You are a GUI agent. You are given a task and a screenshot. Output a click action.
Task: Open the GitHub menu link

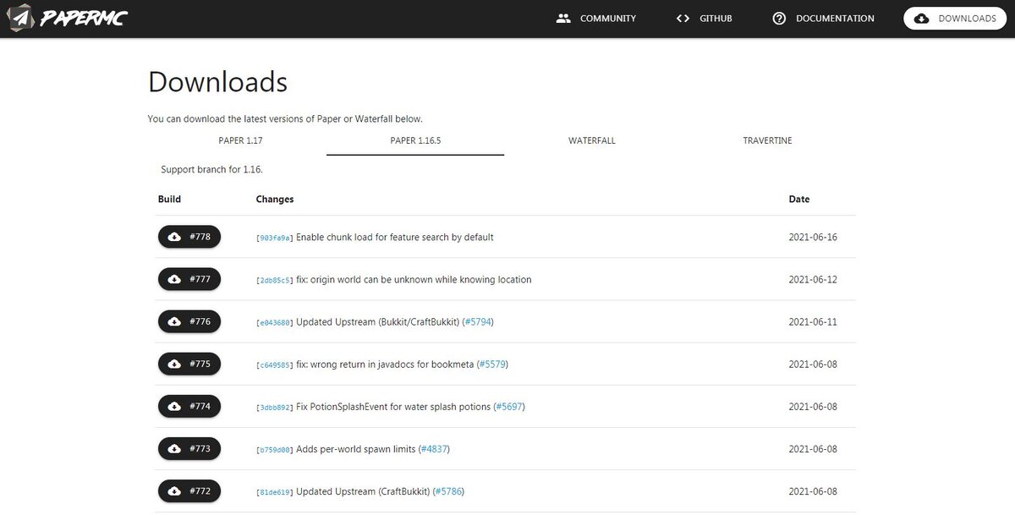click(x=704, y=18)
